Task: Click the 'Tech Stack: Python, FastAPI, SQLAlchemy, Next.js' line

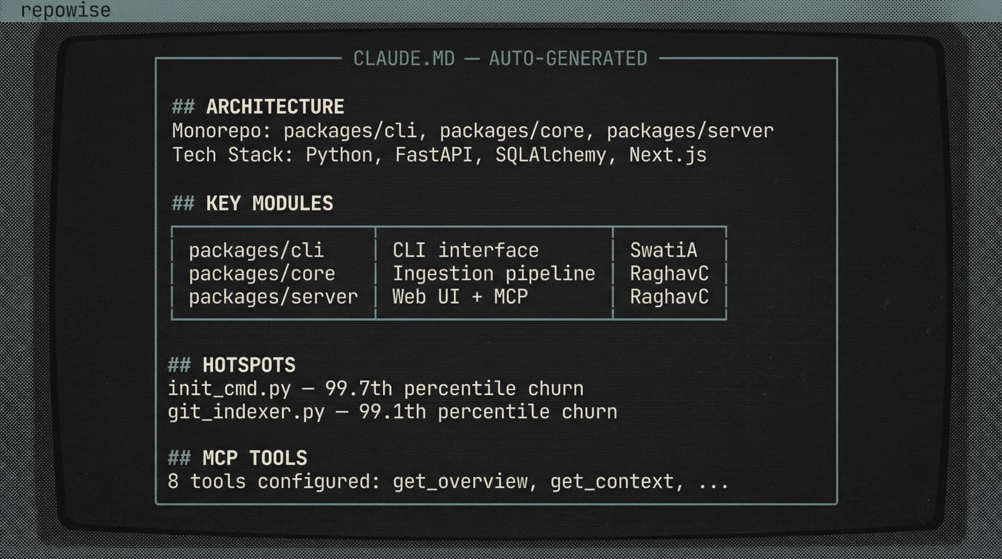Action: (x=439, y=155)
